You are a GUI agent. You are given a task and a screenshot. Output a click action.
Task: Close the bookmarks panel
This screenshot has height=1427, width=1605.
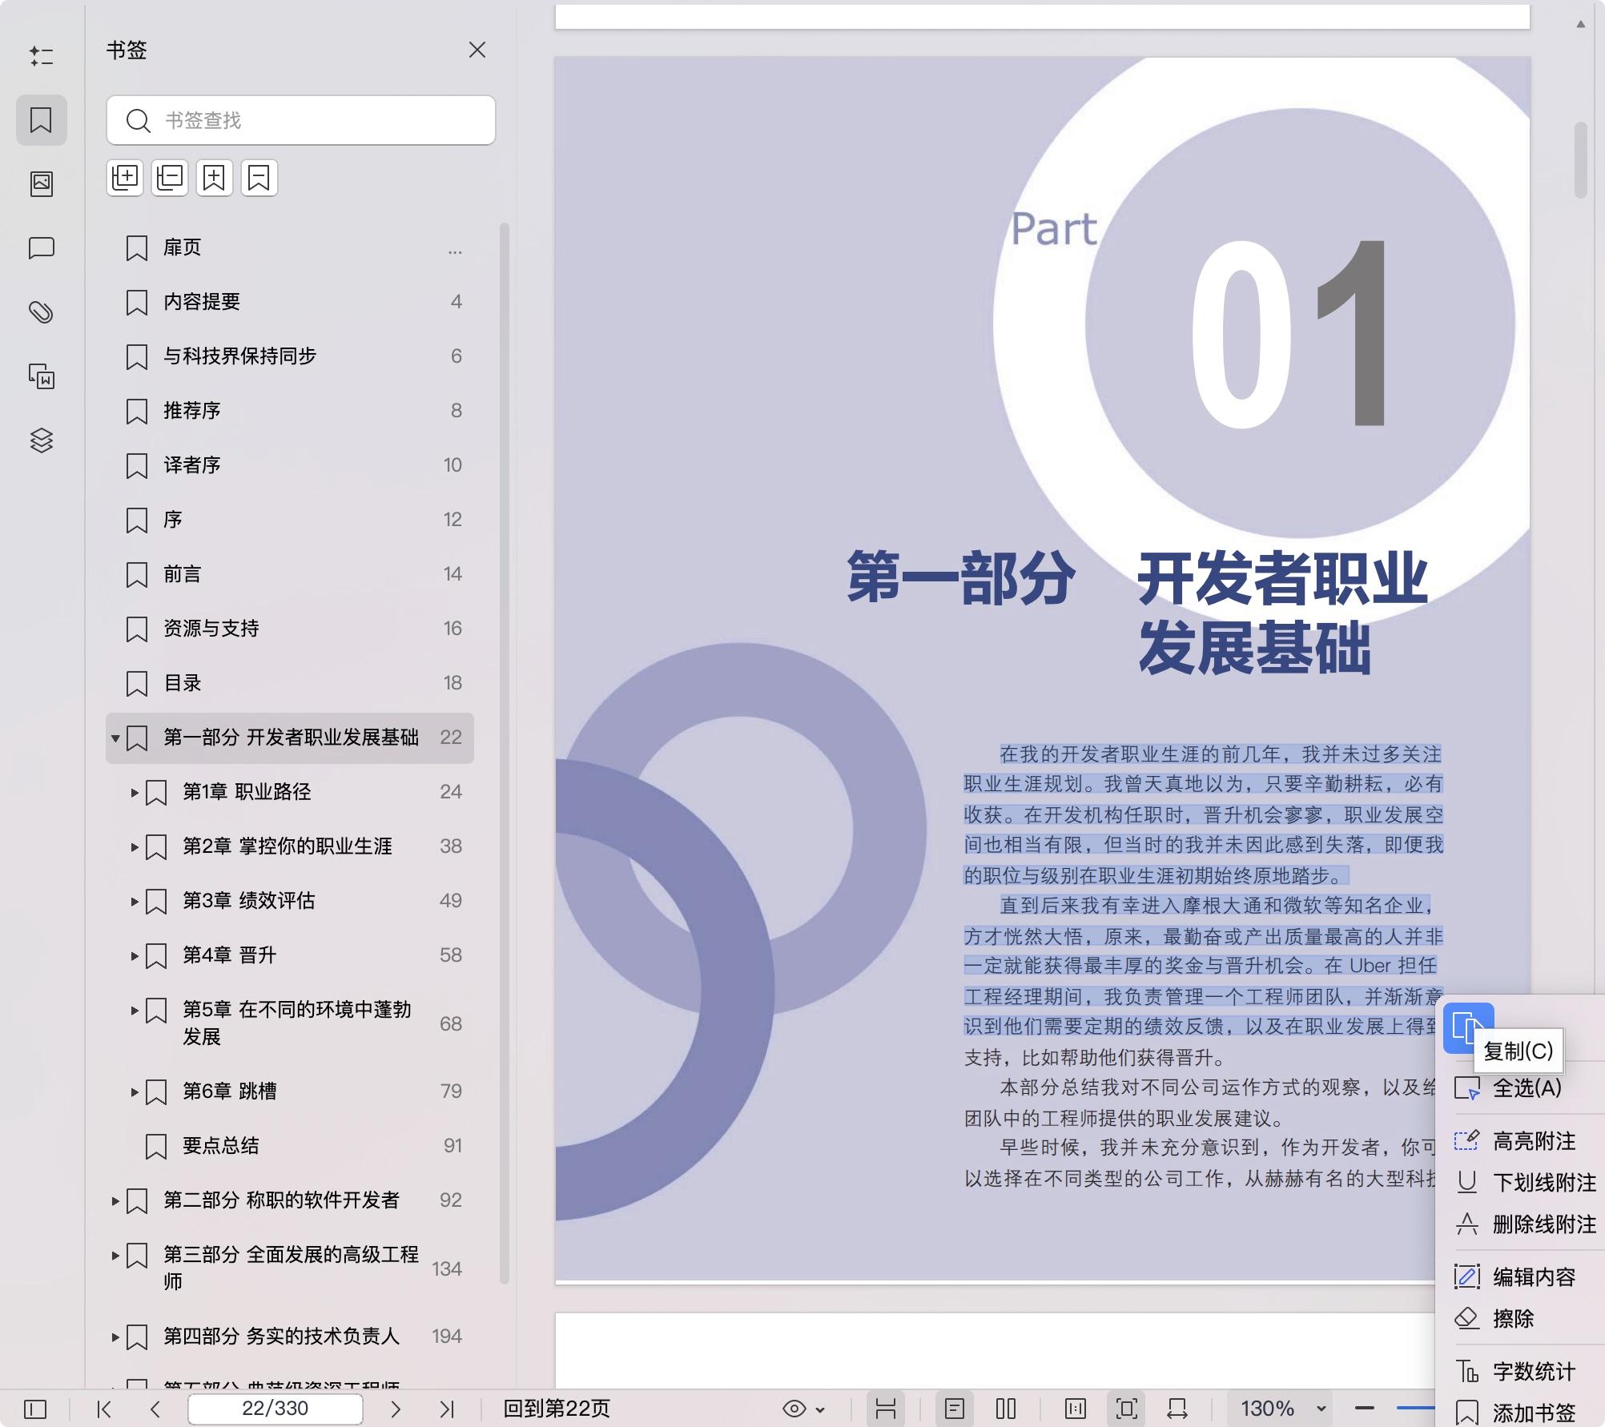tap(477, 50)
